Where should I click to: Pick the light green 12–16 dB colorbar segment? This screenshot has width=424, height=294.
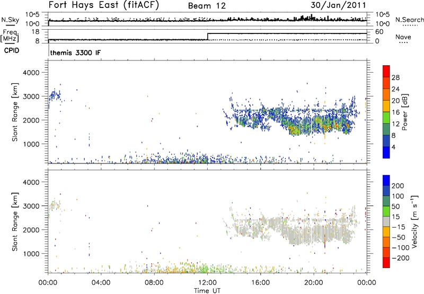386,118
